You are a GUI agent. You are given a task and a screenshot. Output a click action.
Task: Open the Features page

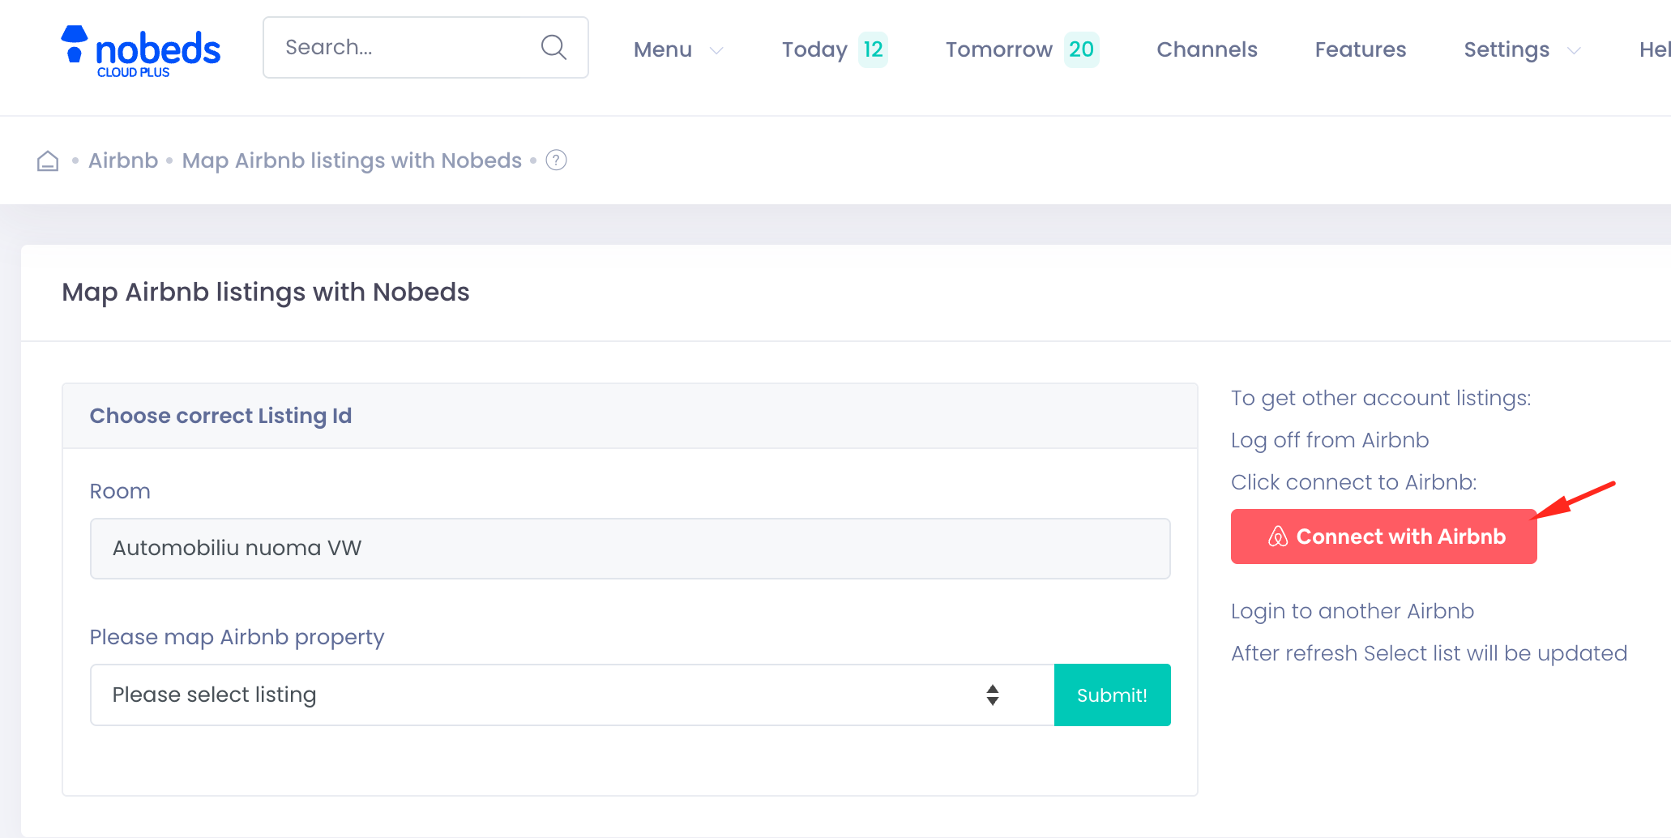pyautogui.click(x=1360, y=49)
